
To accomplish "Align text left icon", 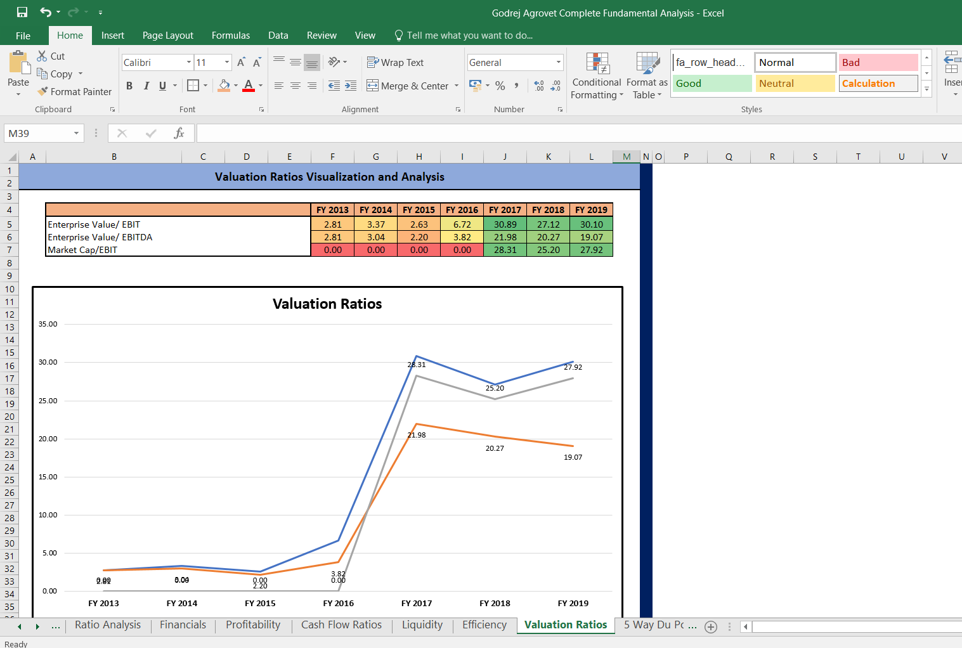I will [279, 86].
